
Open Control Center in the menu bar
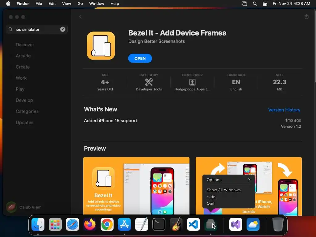tap(265, 3)
